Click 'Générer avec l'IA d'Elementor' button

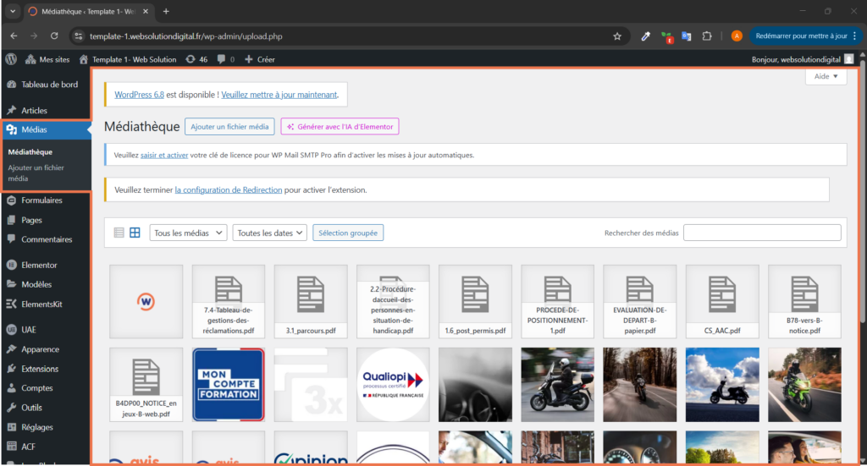(340, 127)
